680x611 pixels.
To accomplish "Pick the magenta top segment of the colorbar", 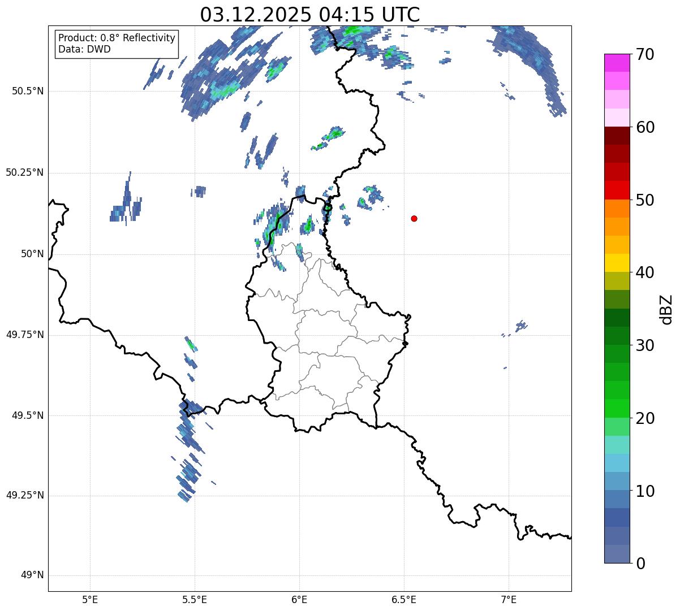I will point(617,63).
